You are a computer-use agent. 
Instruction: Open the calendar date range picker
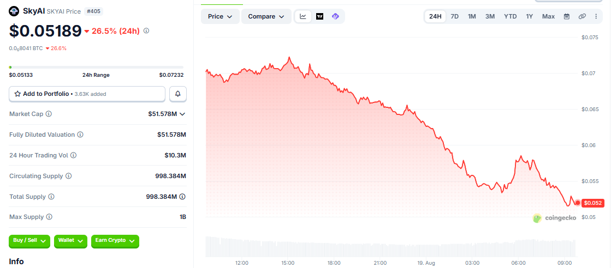click(567, 16)
